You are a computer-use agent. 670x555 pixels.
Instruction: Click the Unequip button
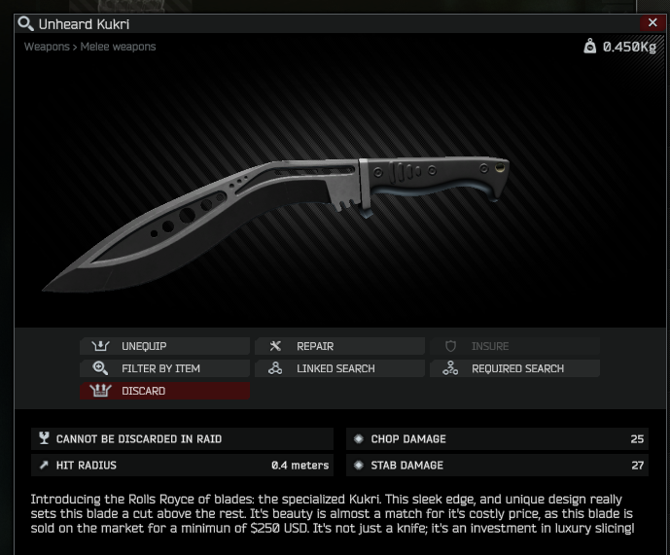tap(164, 346)
